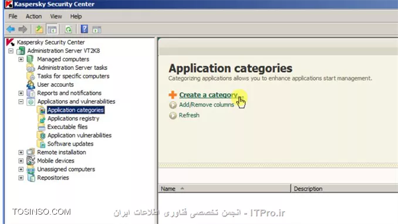
Task: Click the Applications and vulnerabilities icon
Action: pos(31,101)
